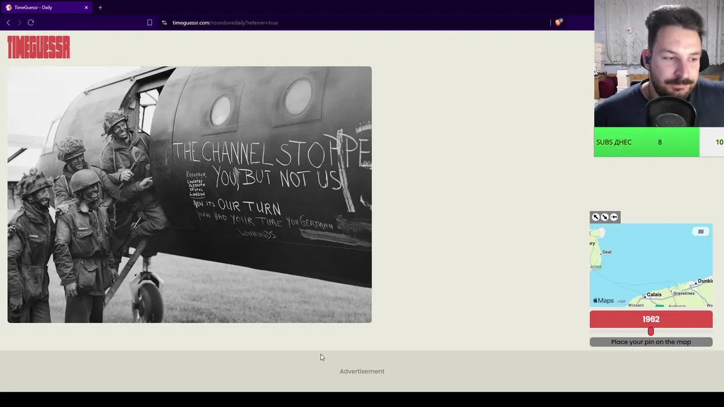This screenshot has height=407, width=724.
Task: Click the Advertisement label
Action: (x=362, y=371)
